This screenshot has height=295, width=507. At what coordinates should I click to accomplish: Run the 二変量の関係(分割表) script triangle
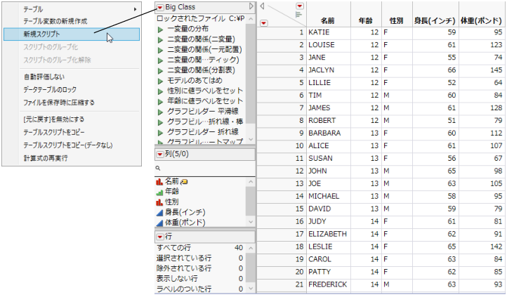[160, 71]
